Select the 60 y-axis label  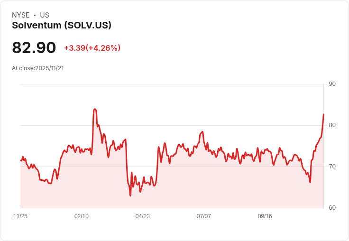(x=332, y=208)
